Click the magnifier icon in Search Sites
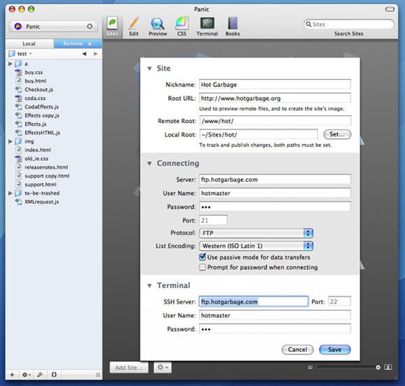Screen dimensions: 405x386 309,24
